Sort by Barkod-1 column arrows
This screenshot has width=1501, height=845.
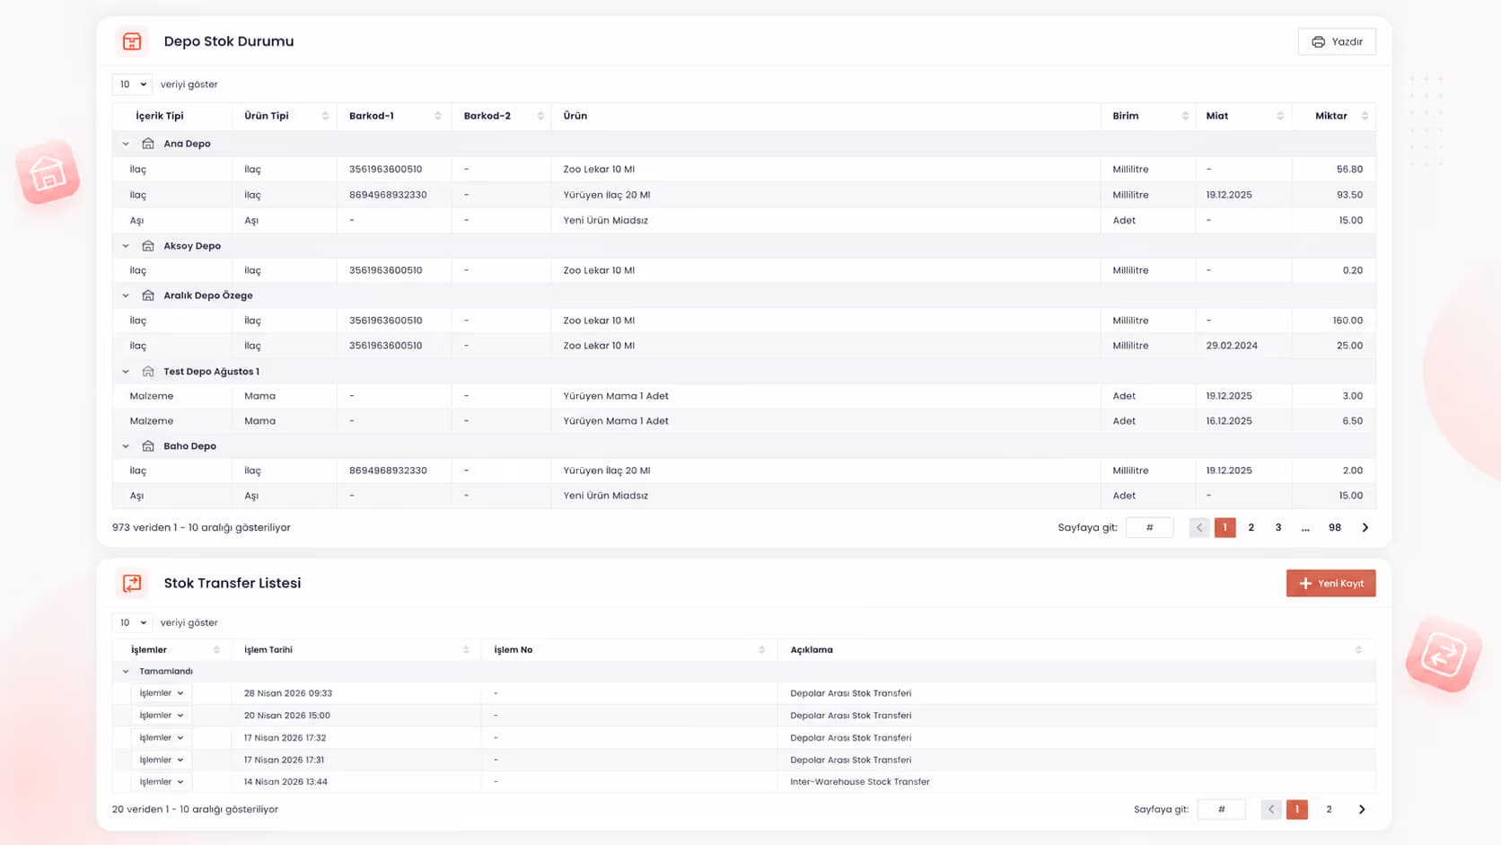[438, 116]
